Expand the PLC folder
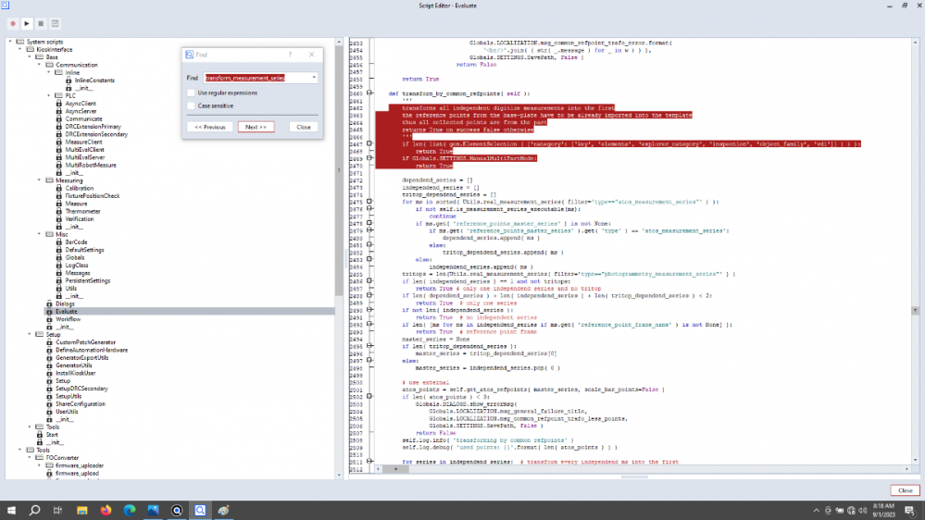Viewport: 925px width, 520px height. [x=48, y=95]
